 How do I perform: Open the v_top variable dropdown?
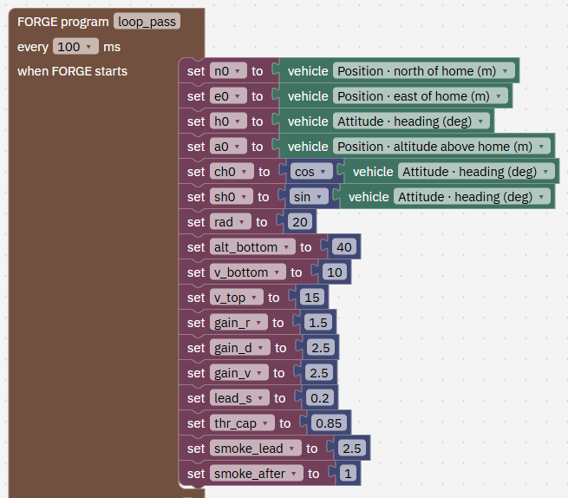[x=237, y=298]
